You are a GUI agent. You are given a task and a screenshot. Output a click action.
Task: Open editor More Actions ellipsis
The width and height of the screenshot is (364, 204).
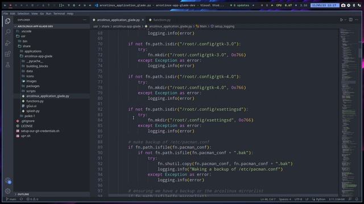tap(357, 20)
